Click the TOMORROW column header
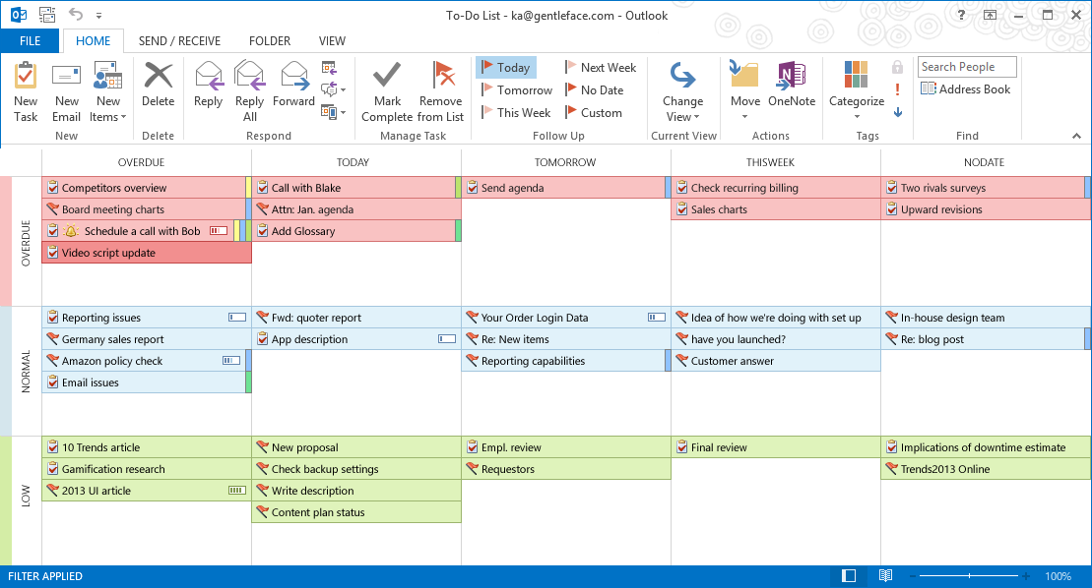Image resolution: width=1092 pixels, height=588 pixels. tap(565, 162)
